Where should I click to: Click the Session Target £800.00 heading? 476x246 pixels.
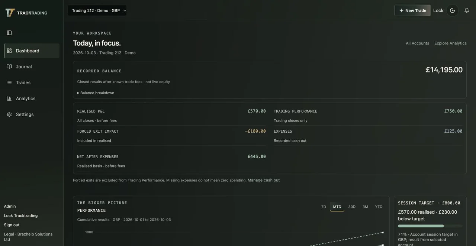[429, 203]
